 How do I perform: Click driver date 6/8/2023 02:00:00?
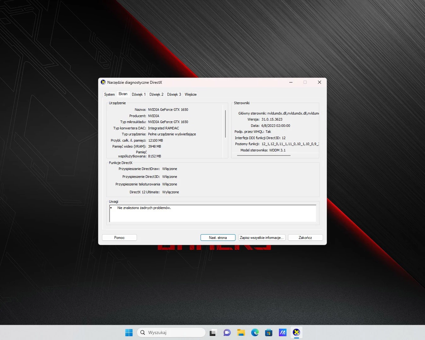point(276,126)
